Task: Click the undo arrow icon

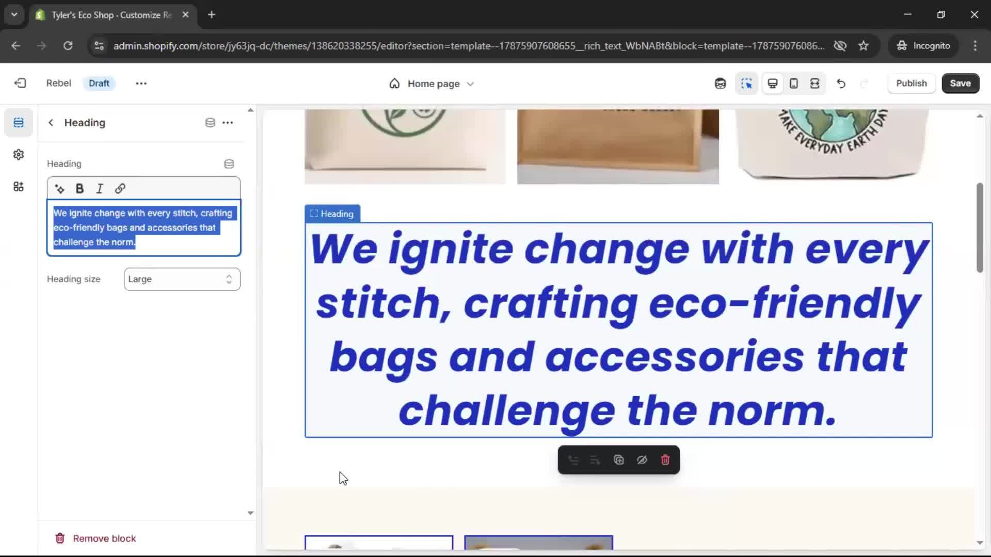Action: [840, 83]
